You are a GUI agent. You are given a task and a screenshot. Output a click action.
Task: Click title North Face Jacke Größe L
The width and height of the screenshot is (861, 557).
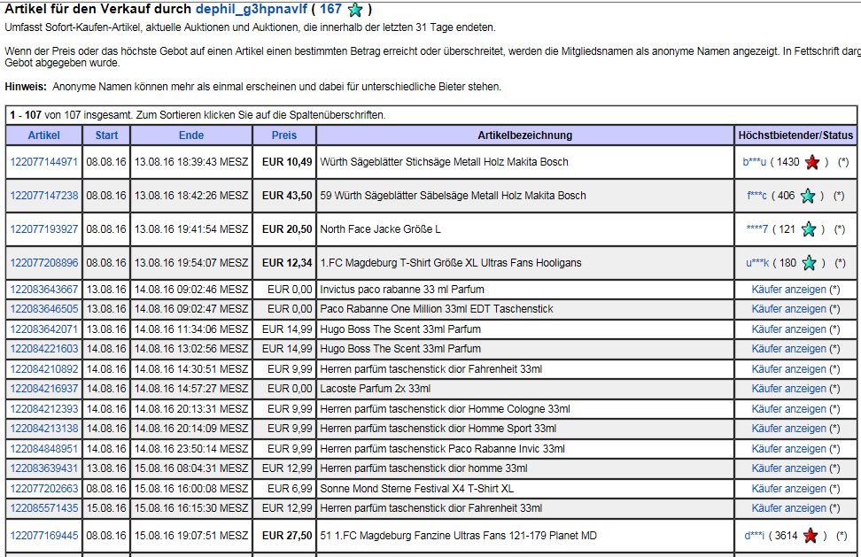click(x=381, y=228)
